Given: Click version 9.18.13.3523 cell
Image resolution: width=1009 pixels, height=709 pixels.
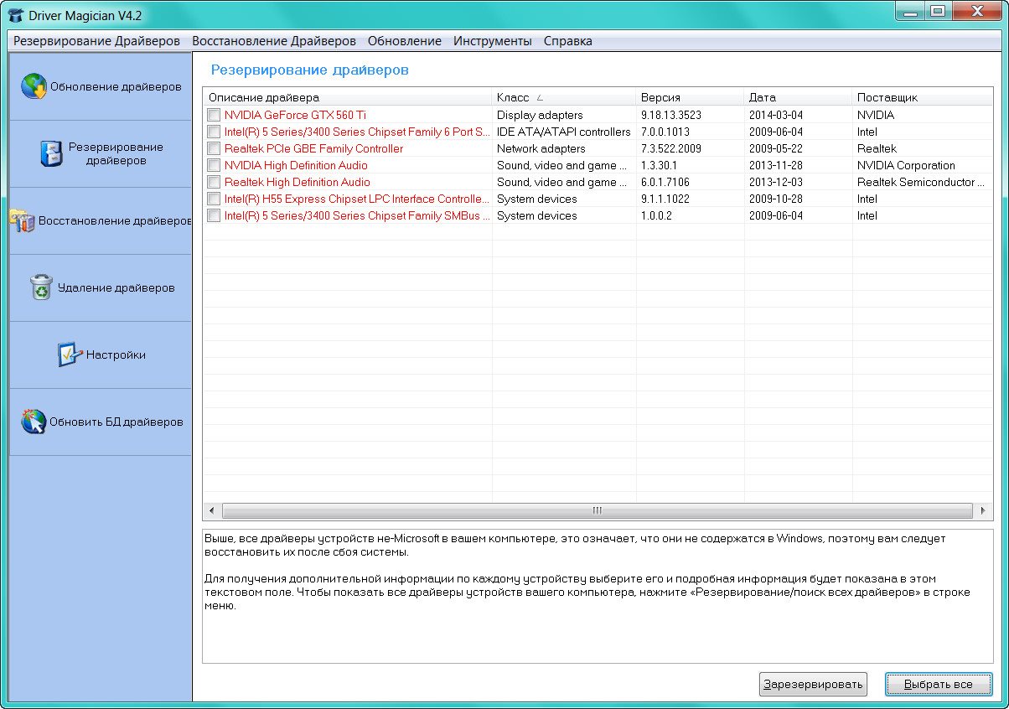Looking at the screenshot, I should (x=670, y=115).
